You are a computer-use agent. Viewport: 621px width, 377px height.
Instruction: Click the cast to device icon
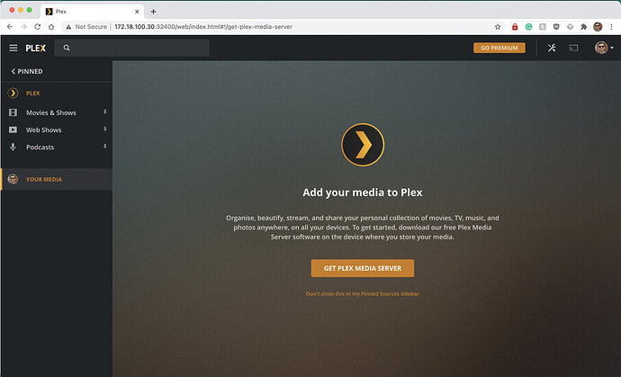[573, 48]
